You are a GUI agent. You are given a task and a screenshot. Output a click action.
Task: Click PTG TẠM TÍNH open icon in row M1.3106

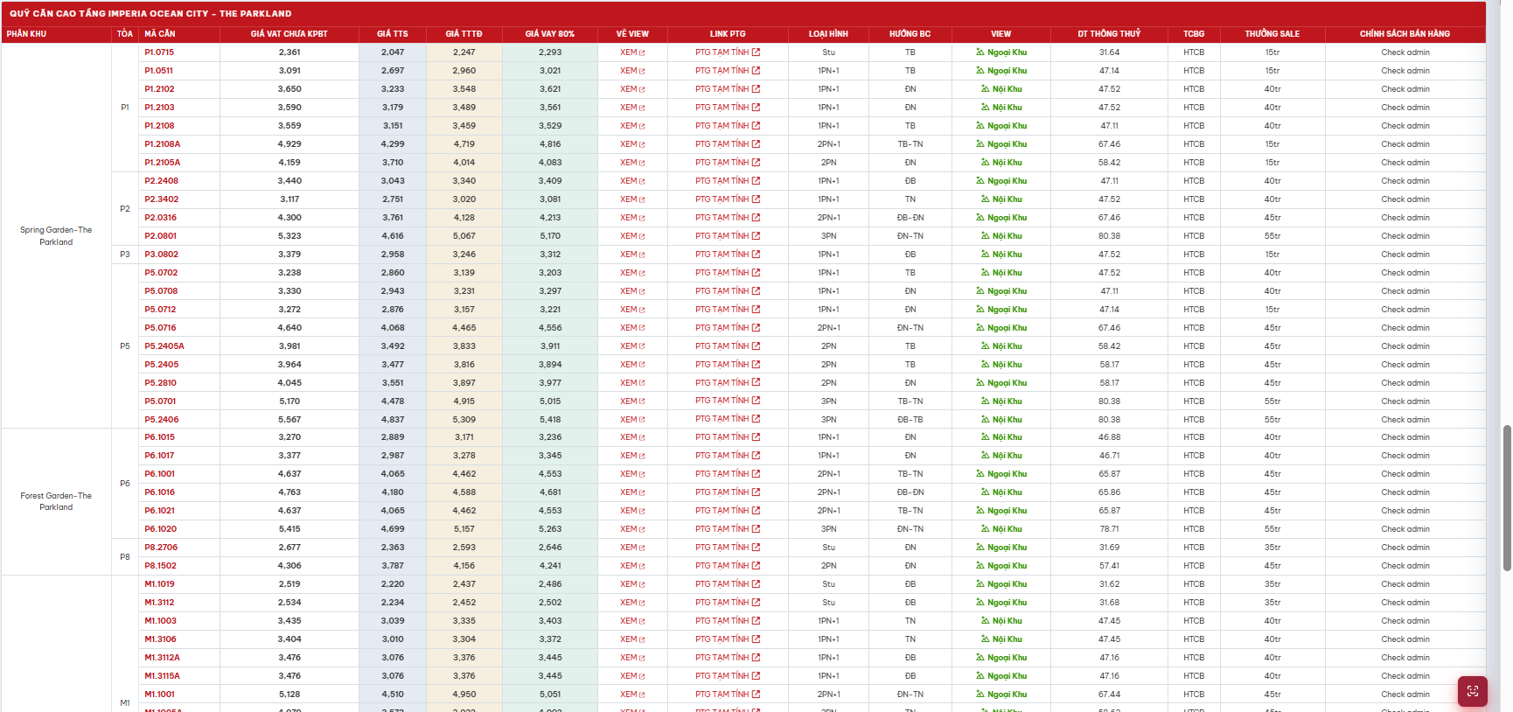tap(756, 639)
